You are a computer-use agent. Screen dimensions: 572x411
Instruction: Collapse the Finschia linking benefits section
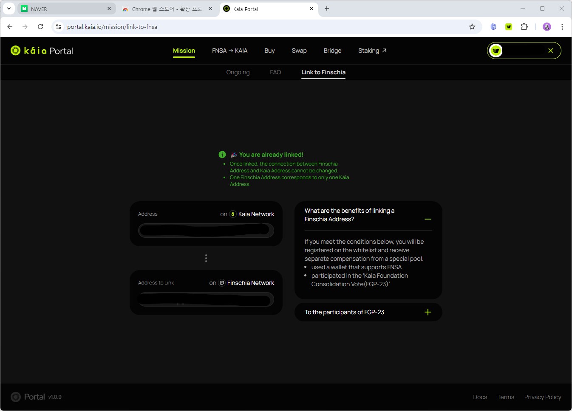428,219
